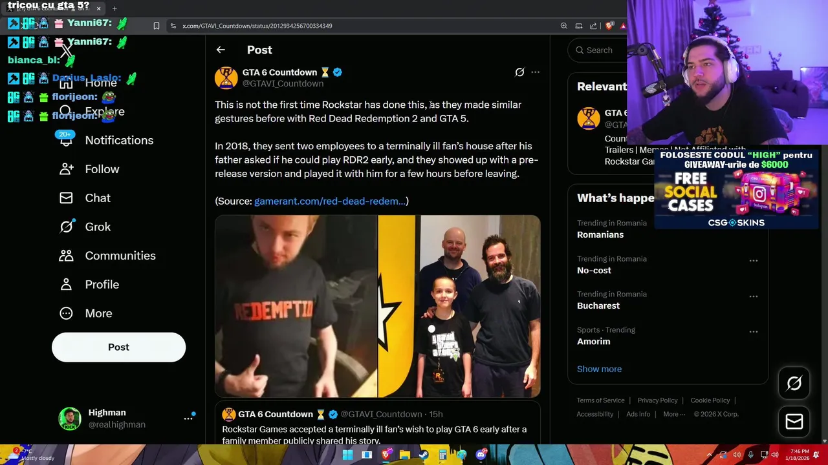Open more options for Bucharest trend
Viewport: 828px width, 465px height.
tap(754, 296)
